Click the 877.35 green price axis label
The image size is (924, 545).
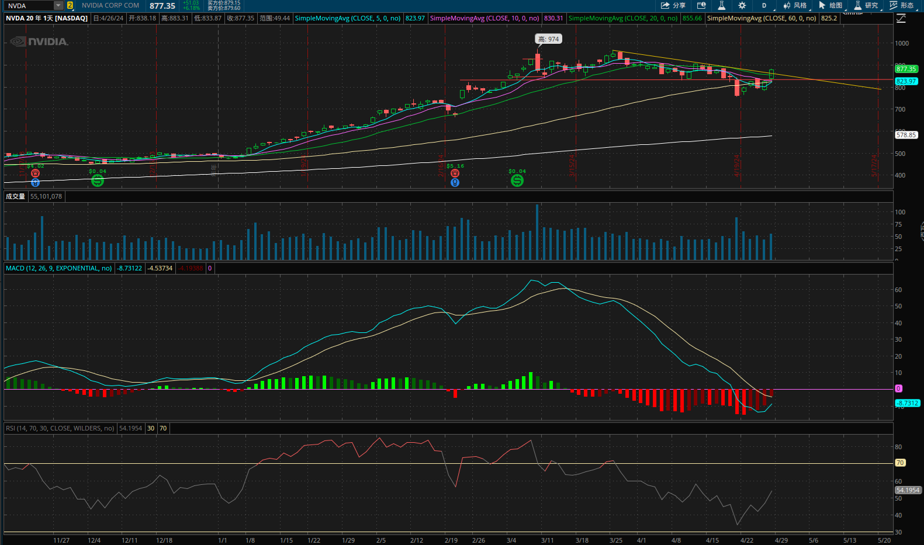click(x=906, y=69)
